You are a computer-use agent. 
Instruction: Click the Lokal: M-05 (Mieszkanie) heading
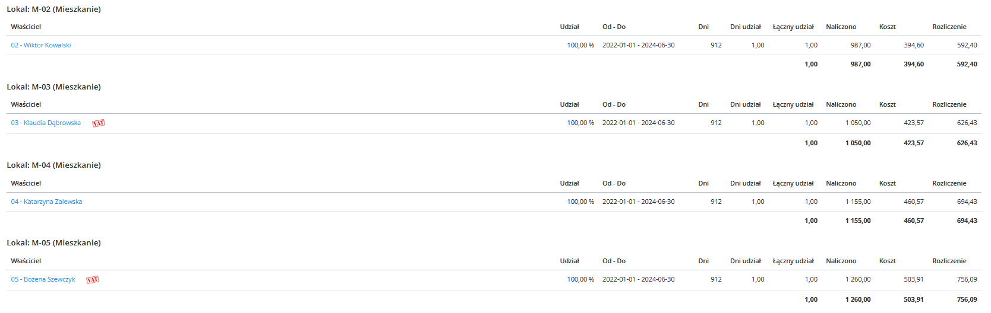pyautogui.click(x=53, y=243)
